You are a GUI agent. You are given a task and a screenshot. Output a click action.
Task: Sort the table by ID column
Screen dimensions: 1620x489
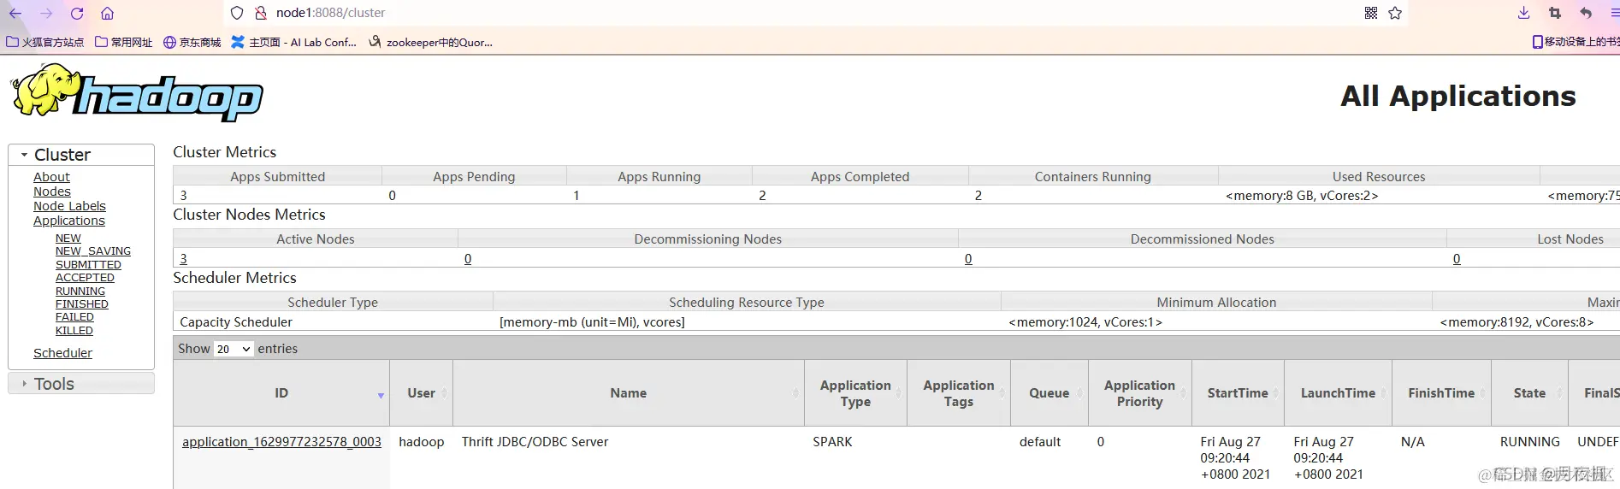(281, 393)
